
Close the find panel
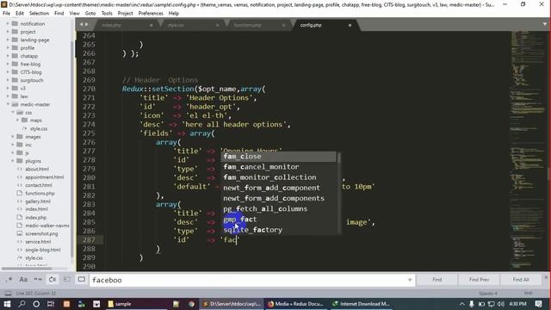pos(546,277)
